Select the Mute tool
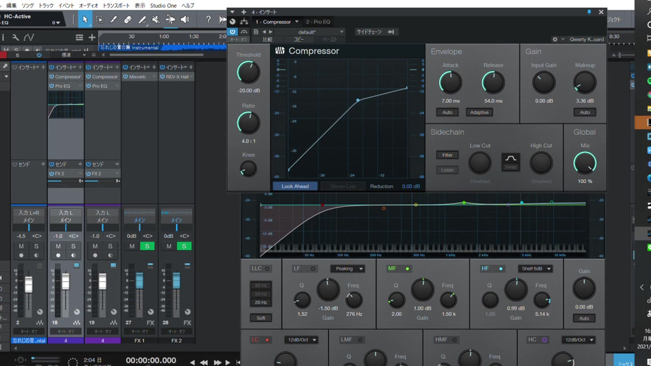 pyautogui.click(x=156, y=20)
